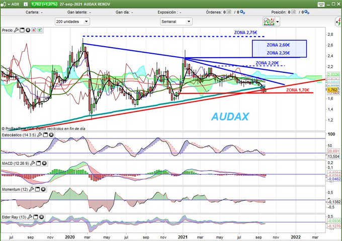Click the Posición list icon
This screenshot has height=241, width=342.
click(x=294, y=12)
